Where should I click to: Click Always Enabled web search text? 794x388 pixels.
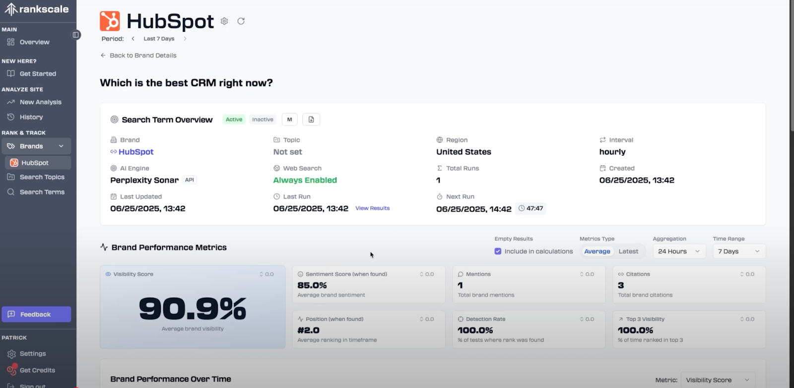tap(305, 180)
